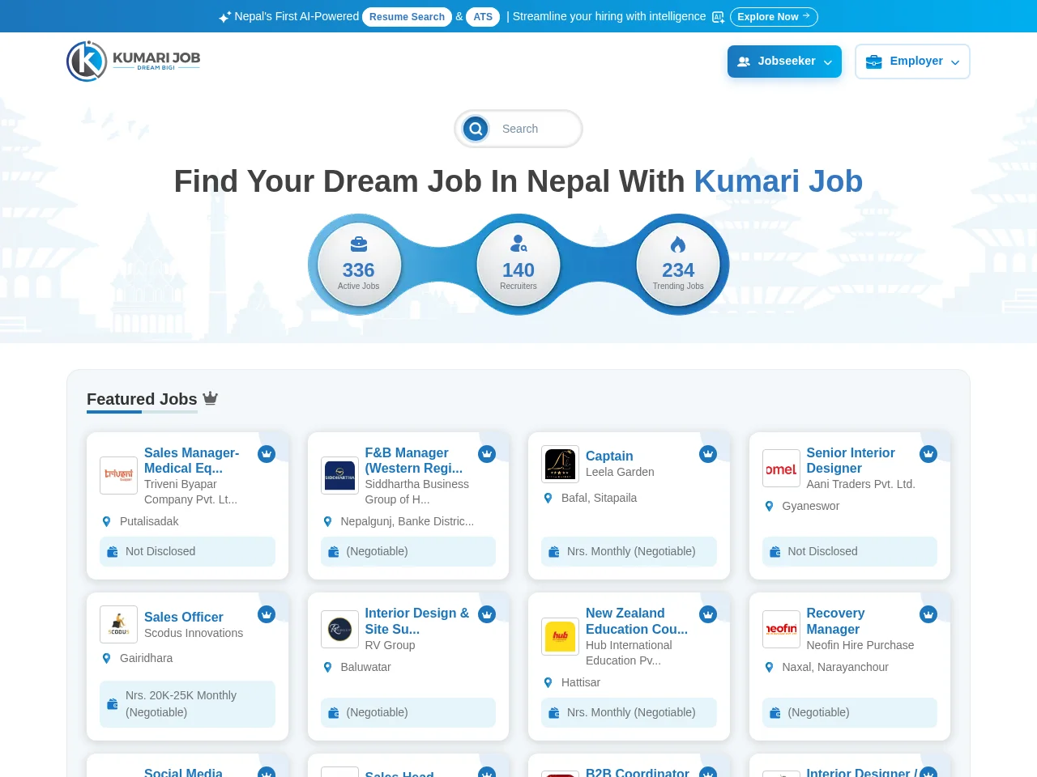This screenshot has width=1037, height=777.
Task: Click the Kumari Job logo
Action: tap(134, 62)
